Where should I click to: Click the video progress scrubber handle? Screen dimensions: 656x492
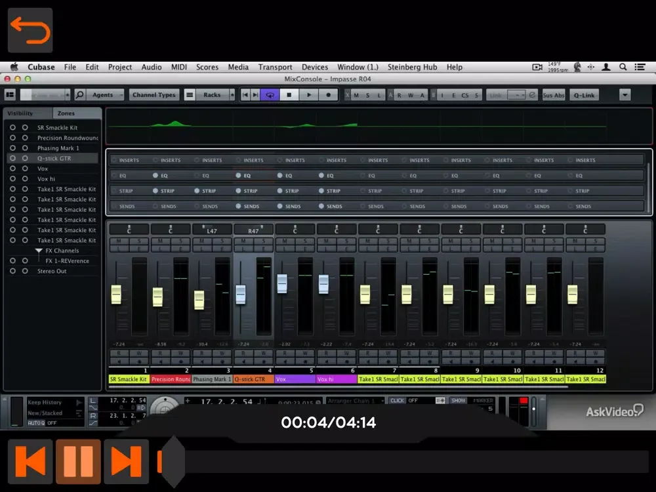173,461
